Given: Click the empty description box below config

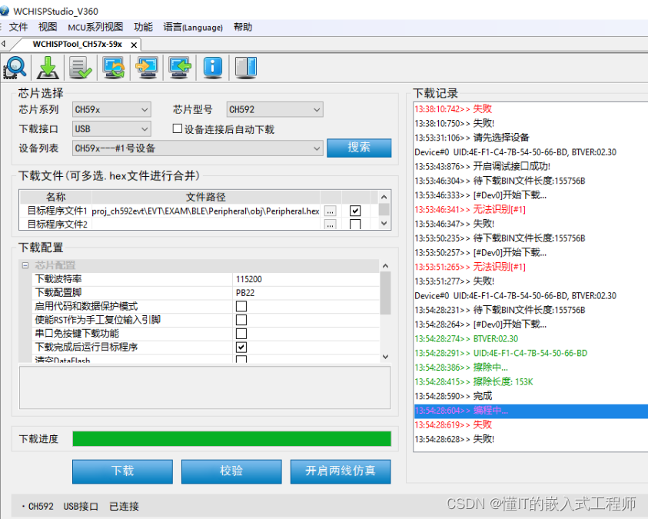Looking at the screenshot, I should pos(204,388).
